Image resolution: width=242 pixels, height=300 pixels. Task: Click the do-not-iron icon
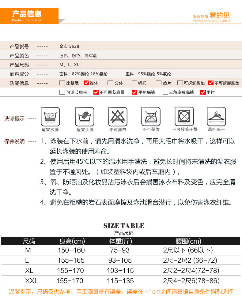coord(151,117)
